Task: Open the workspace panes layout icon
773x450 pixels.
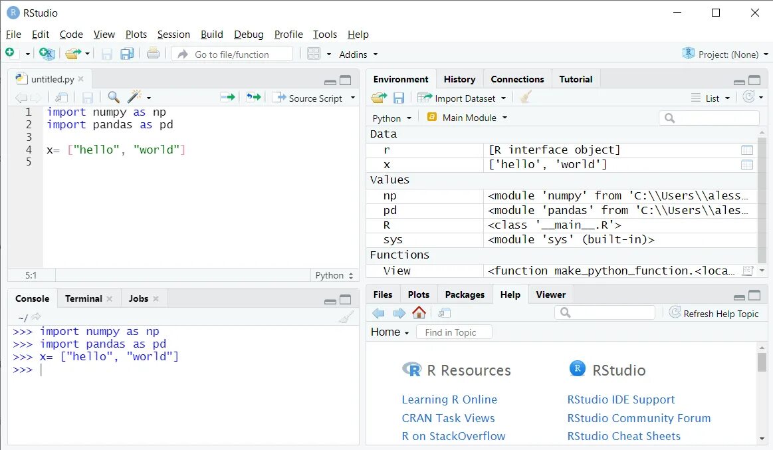Action: coord(314,53)
